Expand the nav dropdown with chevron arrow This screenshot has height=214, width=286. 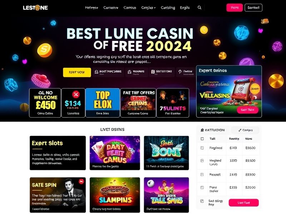(x=148, y=7)
